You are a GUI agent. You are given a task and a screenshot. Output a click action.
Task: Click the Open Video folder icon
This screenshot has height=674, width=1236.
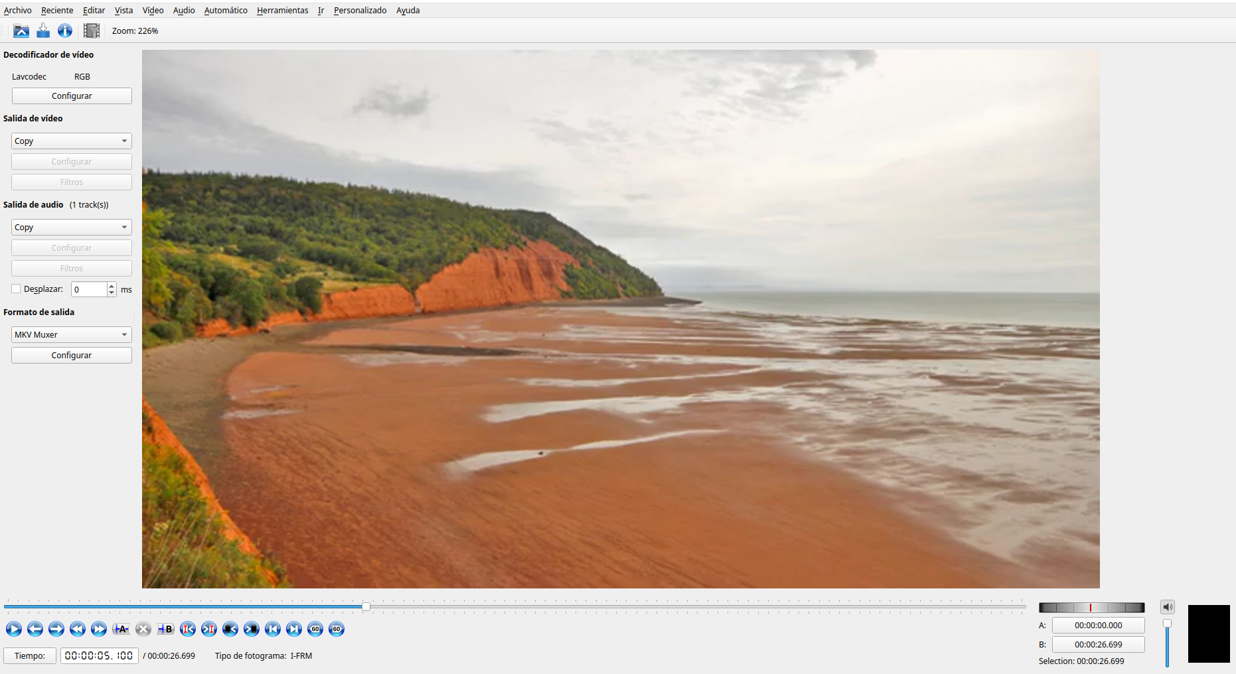pyautogui.click(x=21, y=31)
